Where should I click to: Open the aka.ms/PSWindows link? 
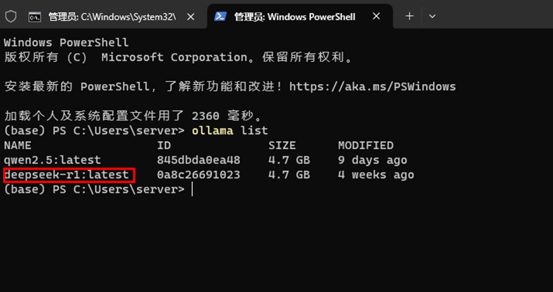coord(372,87)
